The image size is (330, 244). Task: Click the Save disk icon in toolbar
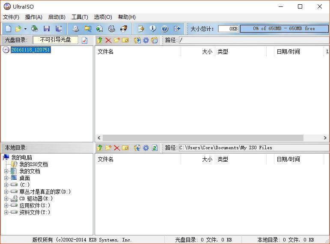click(47, 29)
